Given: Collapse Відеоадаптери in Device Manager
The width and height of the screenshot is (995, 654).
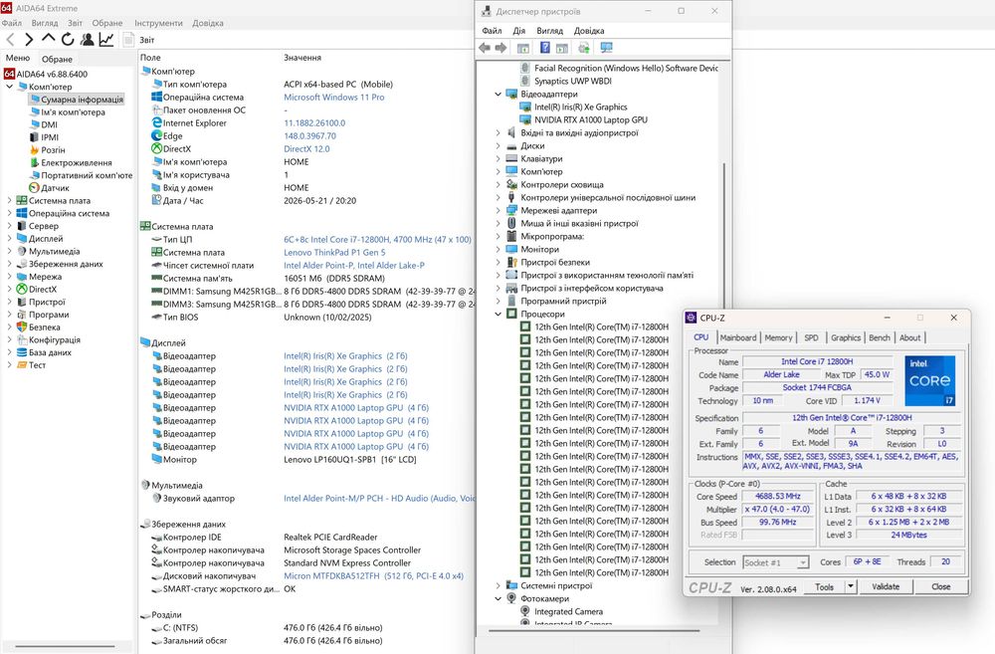Looking at the screenshot, I should pyautogui.click(x=498, y=94).
